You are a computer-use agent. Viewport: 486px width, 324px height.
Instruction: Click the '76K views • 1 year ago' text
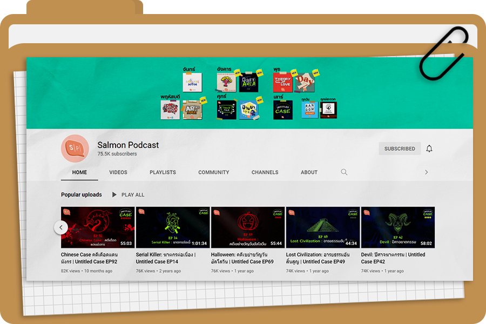pos(232,271)
